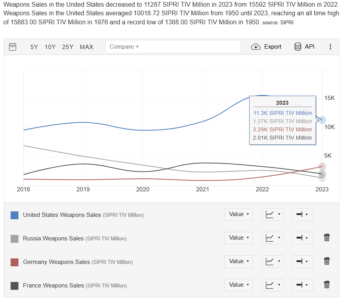Expand the Value dropdown for United States
The width and height of the screenshot is (343, 300).
[x=239, y=215]
